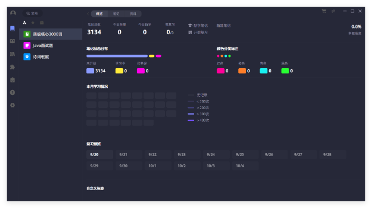
Task: Select review date 9/24
Action: (216, 154)
